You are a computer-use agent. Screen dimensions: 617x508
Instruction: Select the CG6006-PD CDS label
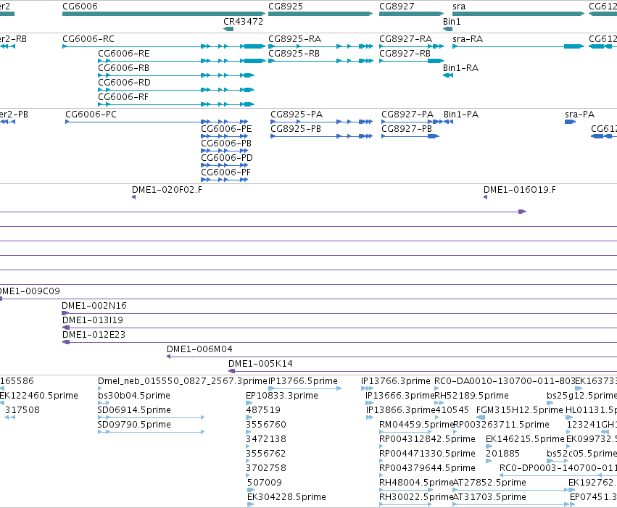pyautogui.click(x=227, y=158)
